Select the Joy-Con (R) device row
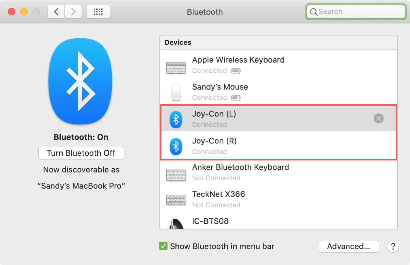This screenshot has width=410, height=265. click(278, 146)
